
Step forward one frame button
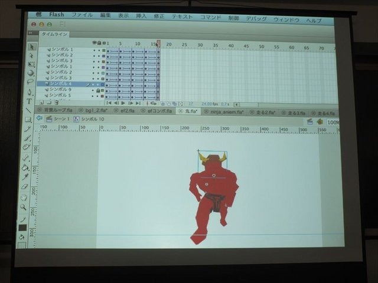131,103
